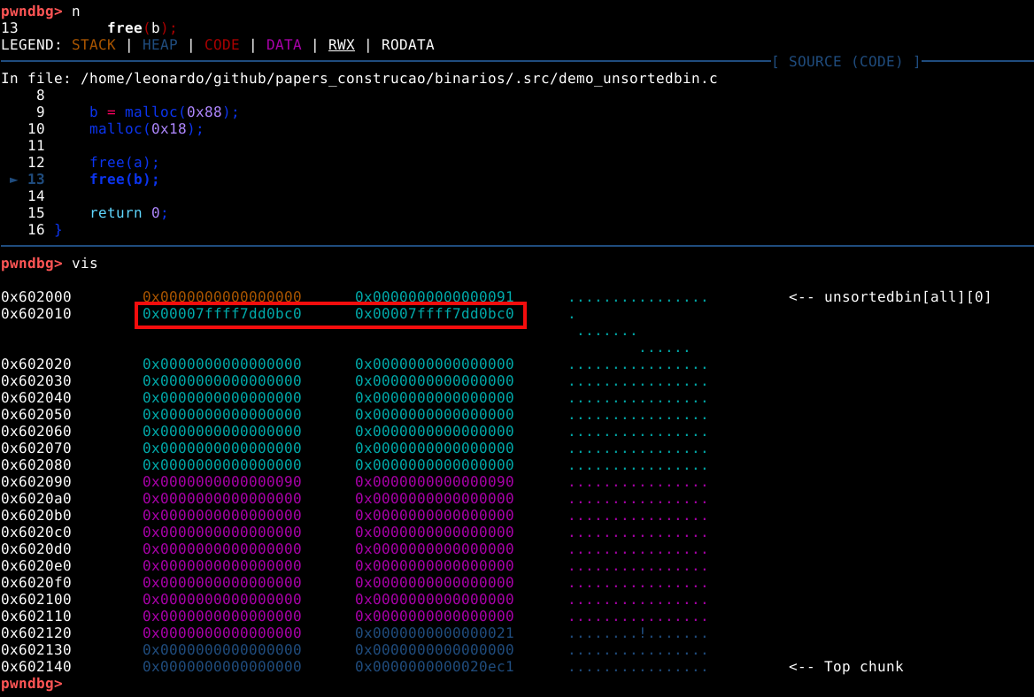Click the DATA label in the legend
Image resolution: width=1034 pixels, height=697 pixels.
[283, 45]
